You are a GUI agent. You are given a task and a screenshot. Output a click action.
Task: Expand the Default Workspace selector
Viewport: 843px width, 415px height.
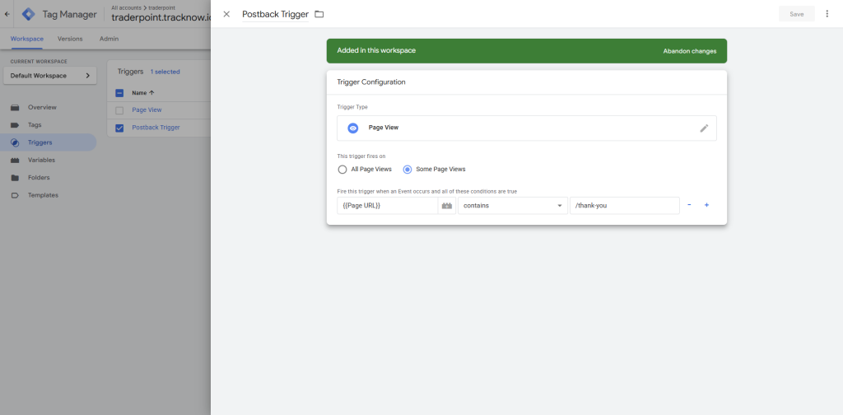coord(50,76)
